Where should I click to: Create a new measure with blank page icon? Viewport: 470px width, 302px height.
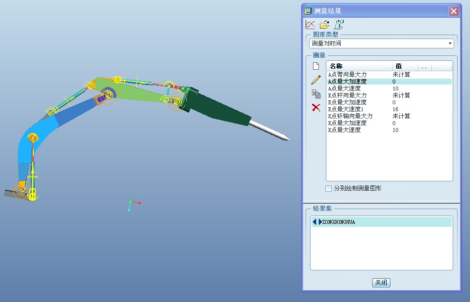coord(316,66)
